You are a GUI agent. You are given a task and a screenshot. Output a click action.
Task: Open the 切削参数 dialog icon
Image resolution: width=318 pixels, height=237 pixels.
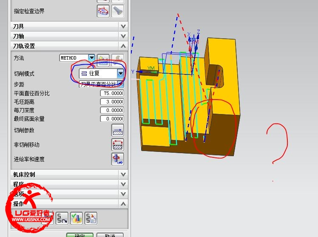118,130
